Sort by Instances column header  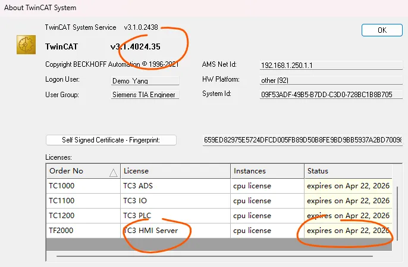[x=267, y=171]
